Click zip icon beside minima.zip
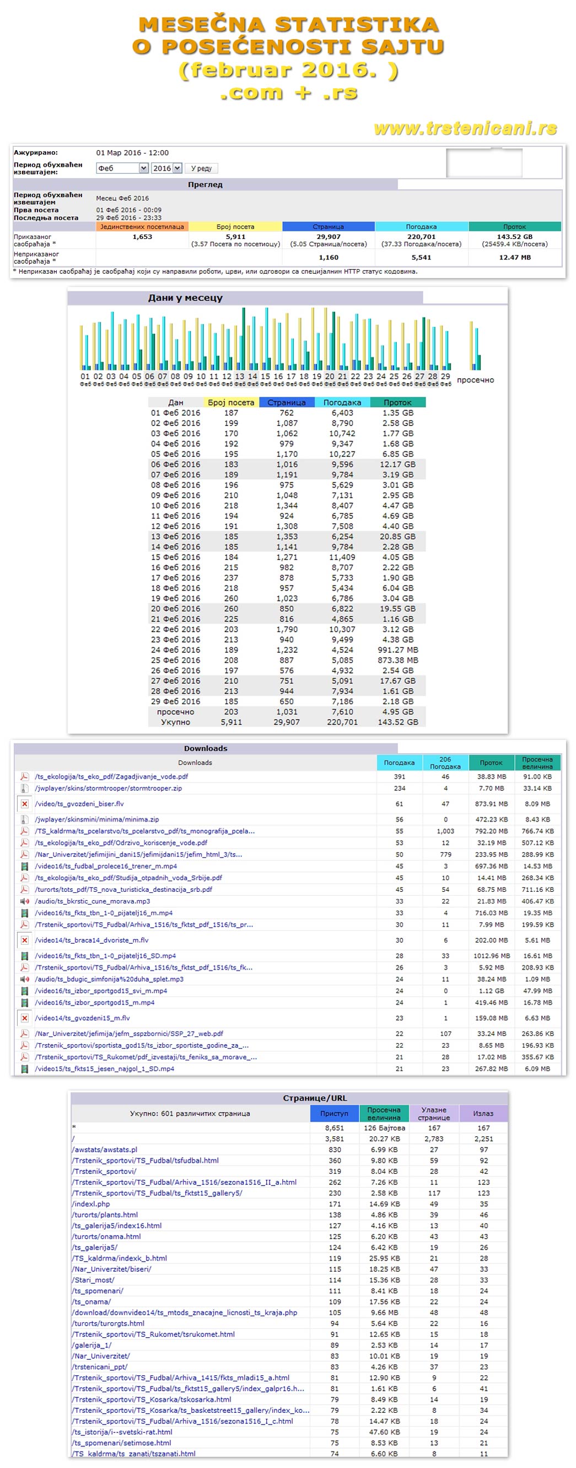 (x=24, y=819)
